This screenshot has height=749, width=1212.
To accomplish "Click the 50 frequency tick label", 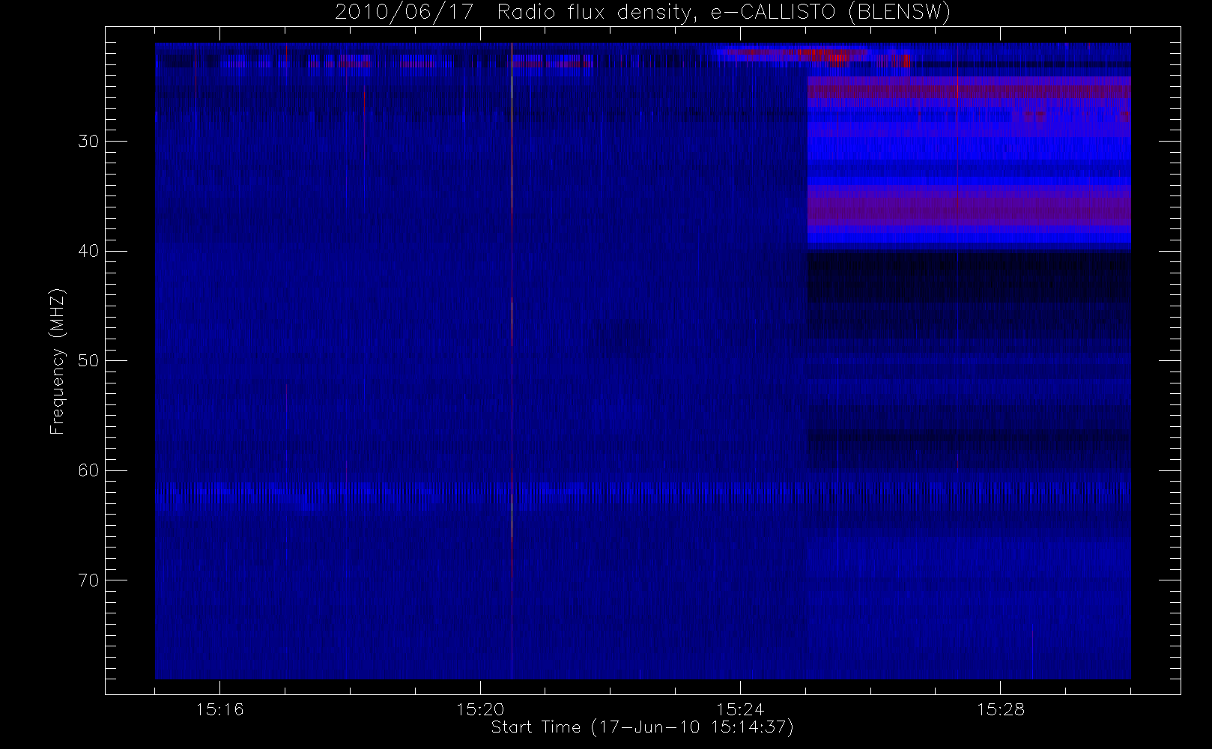I will [x=88, y=361].
